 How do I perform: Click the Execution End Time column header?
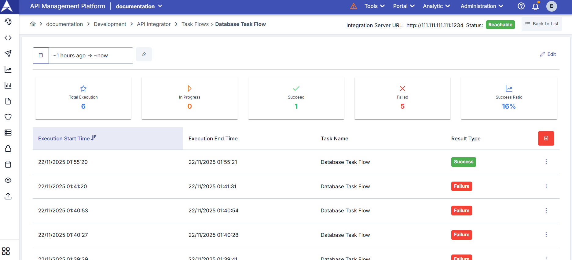click(213, 139)
